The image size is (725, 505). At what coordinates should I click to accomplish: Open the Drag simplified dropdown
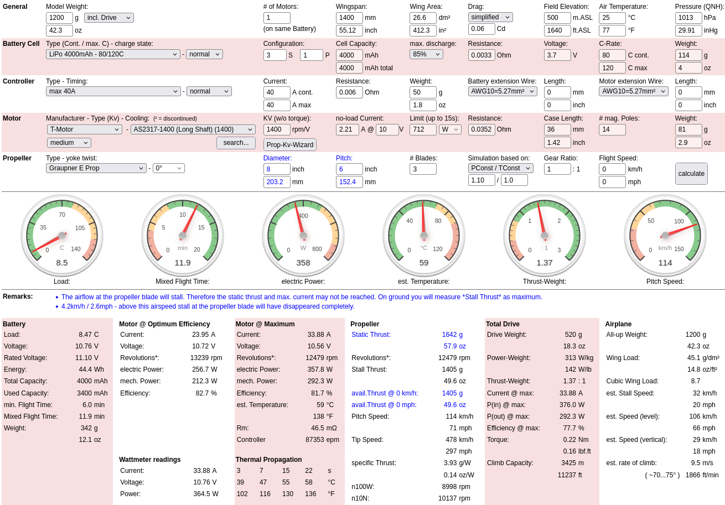click(490, 17)
